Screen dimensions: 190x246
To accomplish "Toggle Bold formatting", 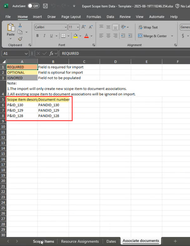I will [x=38, y=36].
